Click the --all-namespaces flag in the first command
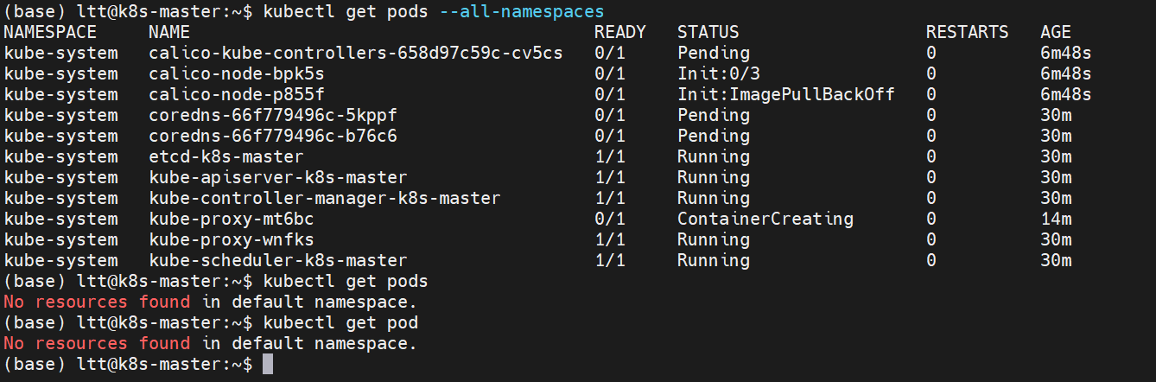Viewport: 1156px width, 382px height. (521, 11)
